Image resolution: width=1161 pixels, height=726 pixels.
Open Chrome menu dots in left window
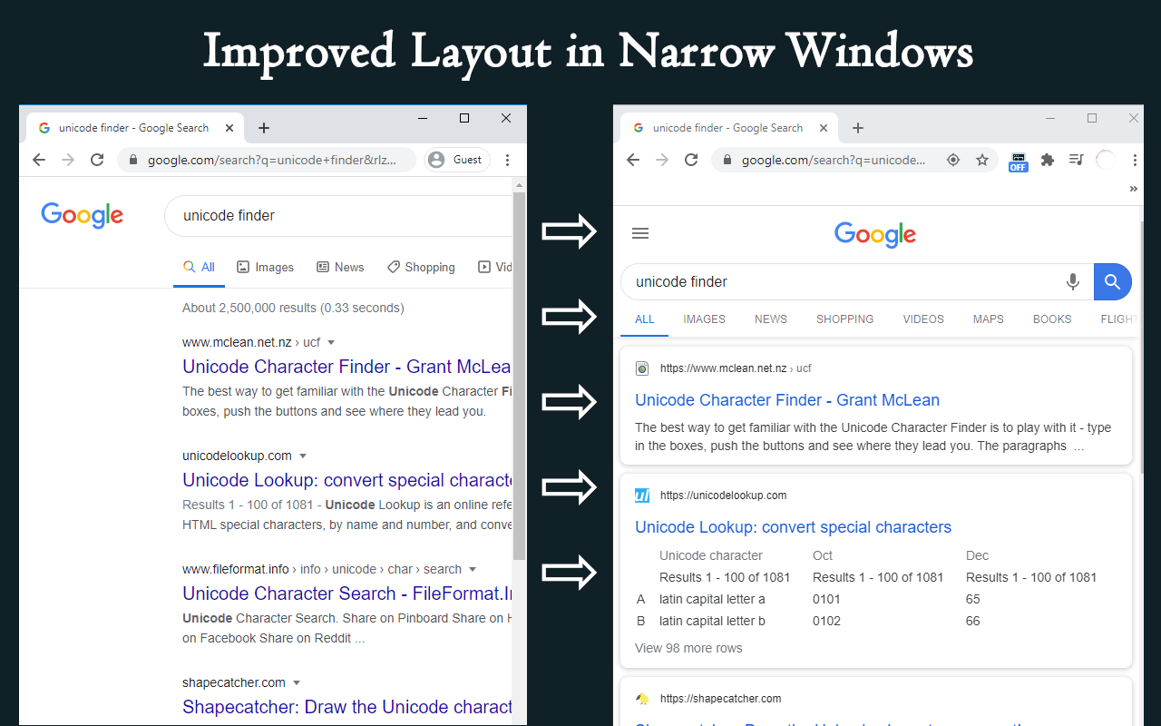point(507,160)
